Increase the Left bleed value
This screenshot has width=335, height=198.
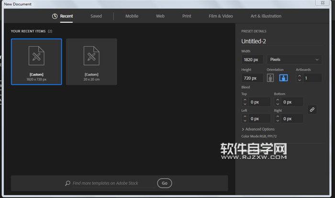245,116
